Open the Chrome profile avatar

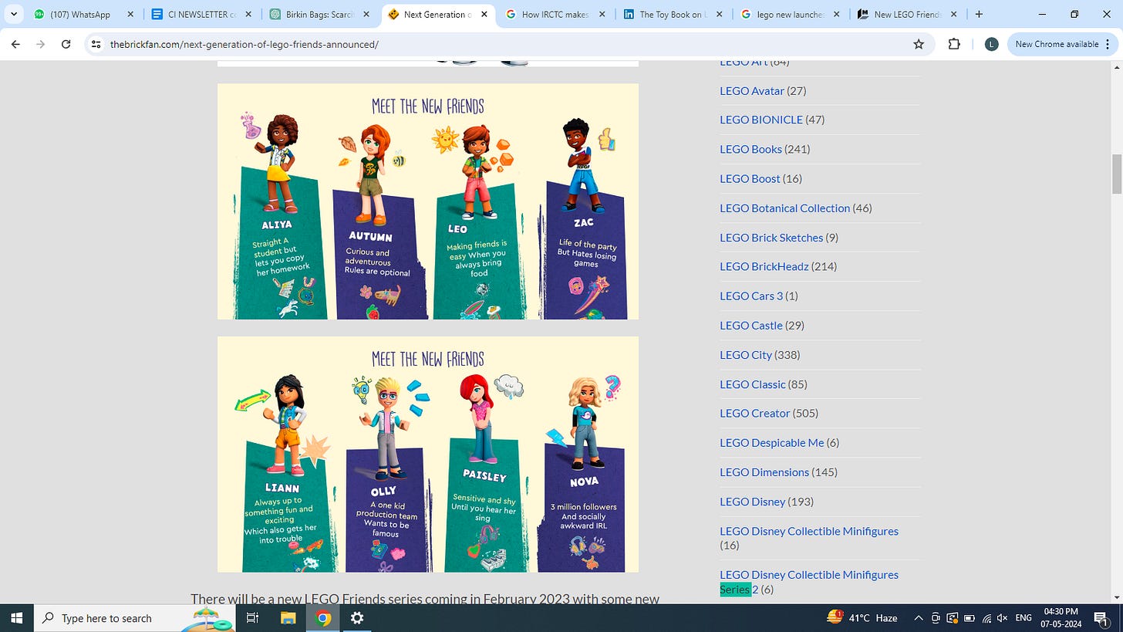991,44
